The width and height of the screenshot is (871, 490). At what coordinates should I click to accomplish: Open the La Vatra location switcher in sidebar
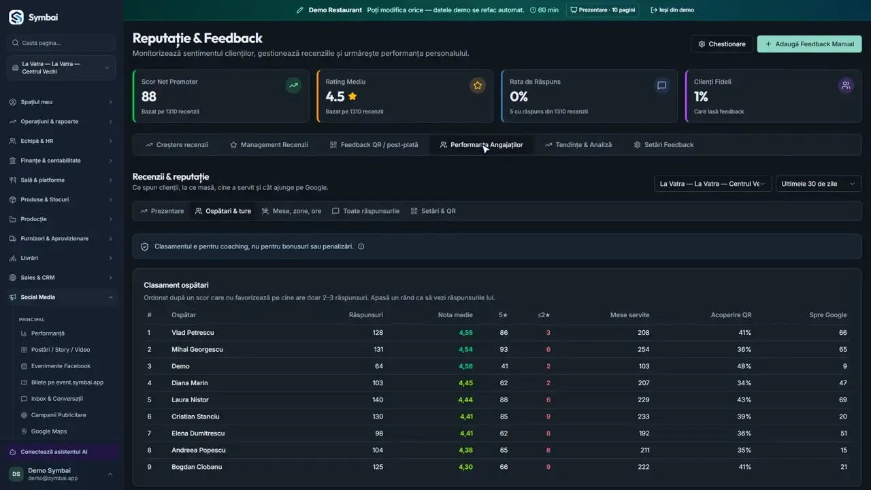point(61,67)
